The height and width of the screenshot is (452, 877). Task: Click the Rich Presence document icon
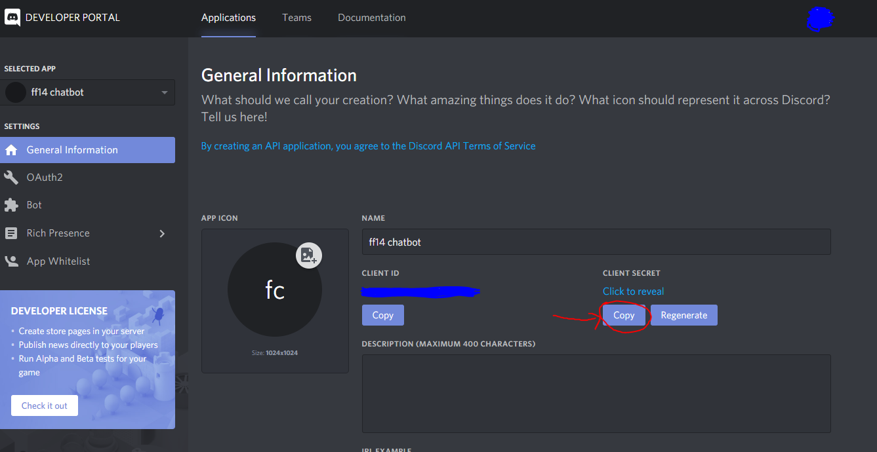pyautogui.click(x=11, y=233)
